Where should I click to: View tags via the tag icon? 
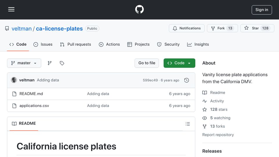pos(62,63)
